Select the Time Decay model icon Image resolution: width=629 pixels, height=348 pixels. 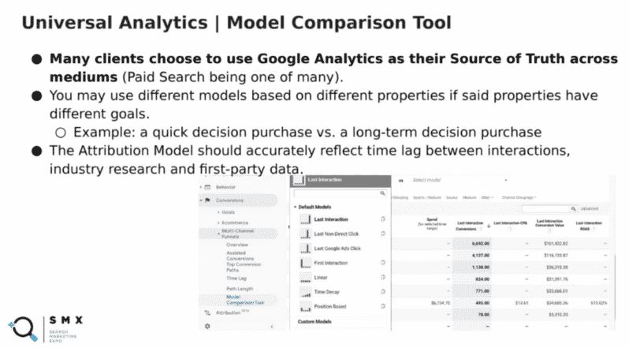[x=305, y=292]
